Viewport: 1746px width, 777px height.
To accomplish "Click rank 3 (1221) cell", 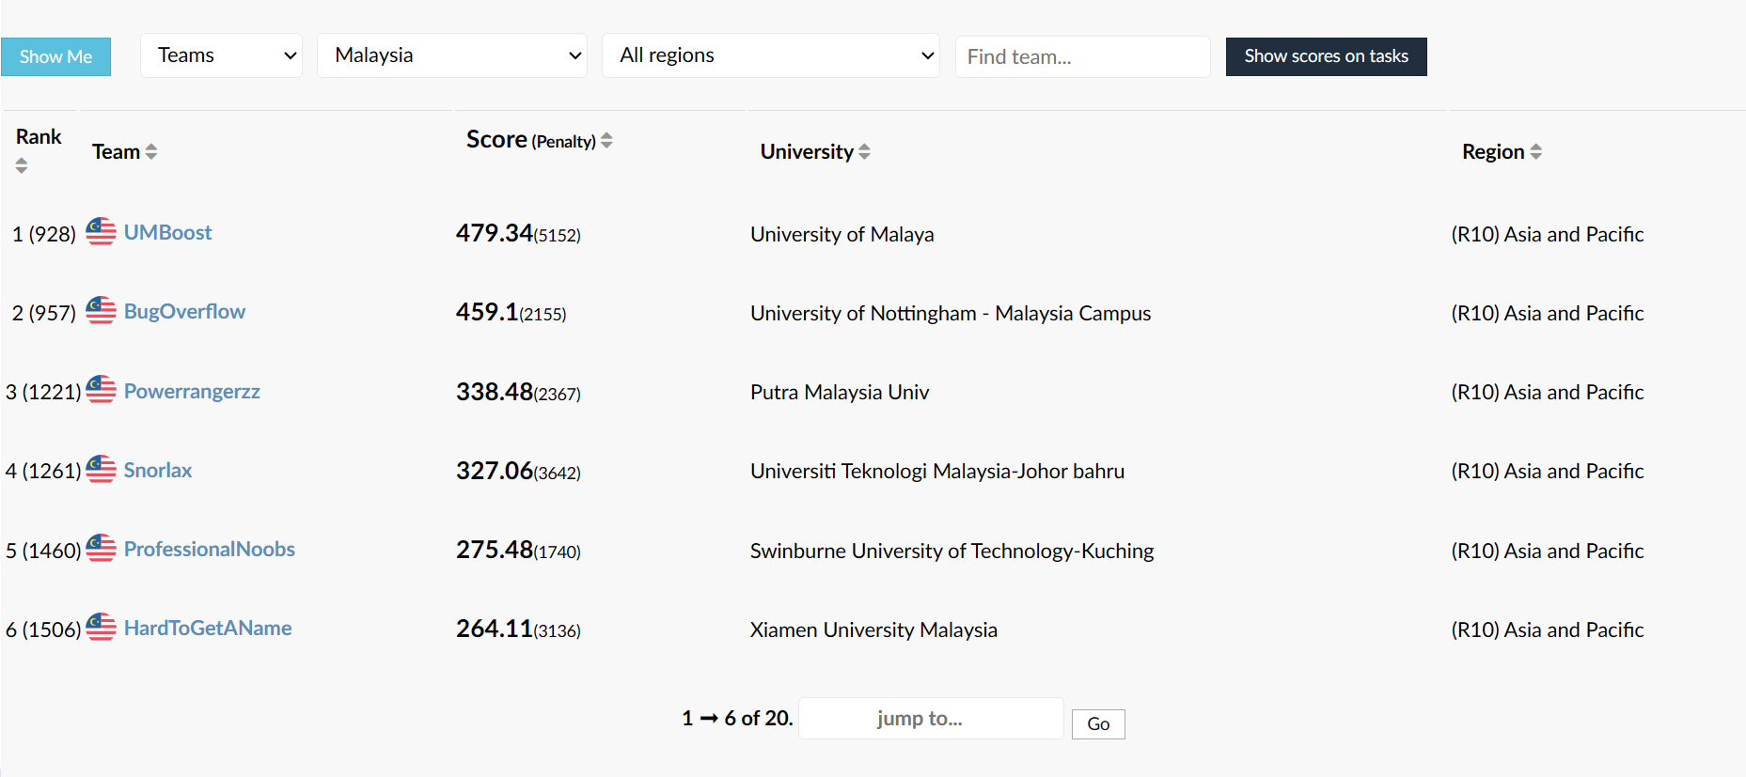I will (43, 392).
